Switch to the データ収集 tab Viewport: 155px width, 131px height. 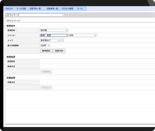(21, 9)
